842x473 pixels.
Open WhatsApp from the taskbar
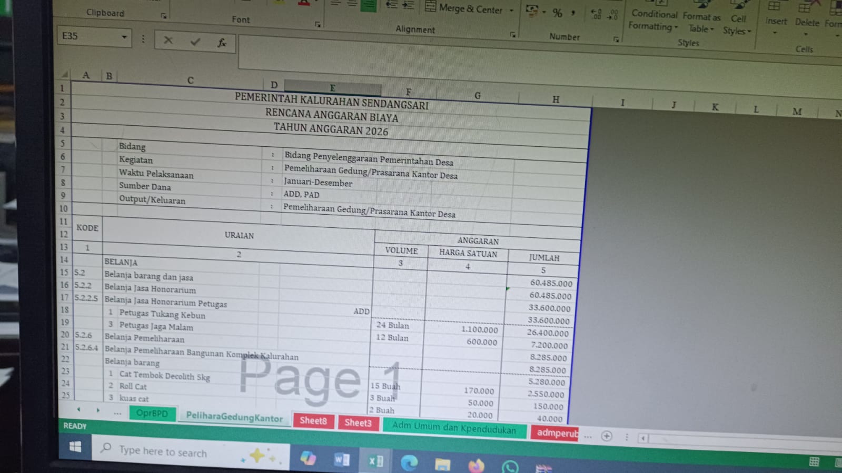click(x=510, y=467)
